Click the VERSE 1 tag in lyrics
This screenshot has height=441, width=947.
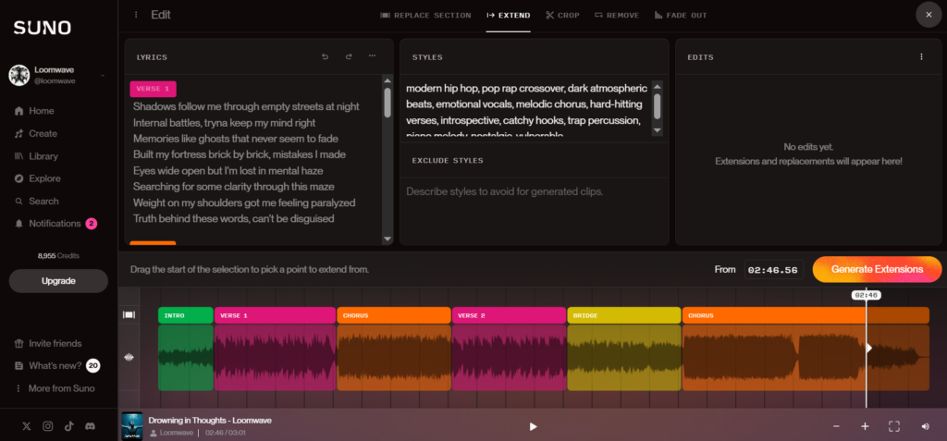pyautogui.click(x=153, y=89)
